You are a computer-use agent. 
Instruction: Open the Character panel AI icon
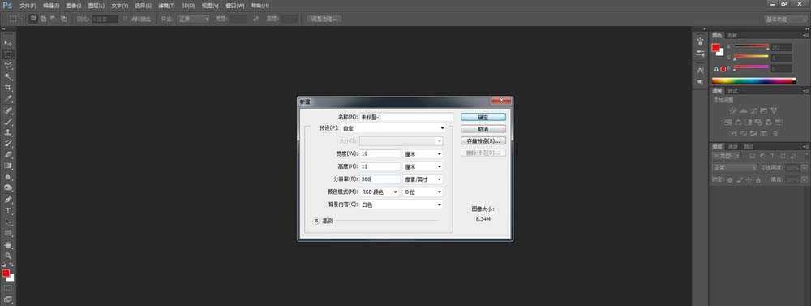tap(701, 70)
